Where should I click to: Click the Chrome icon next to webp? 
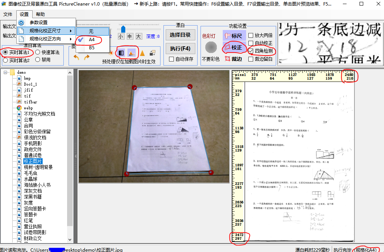(x=19, y=108)
